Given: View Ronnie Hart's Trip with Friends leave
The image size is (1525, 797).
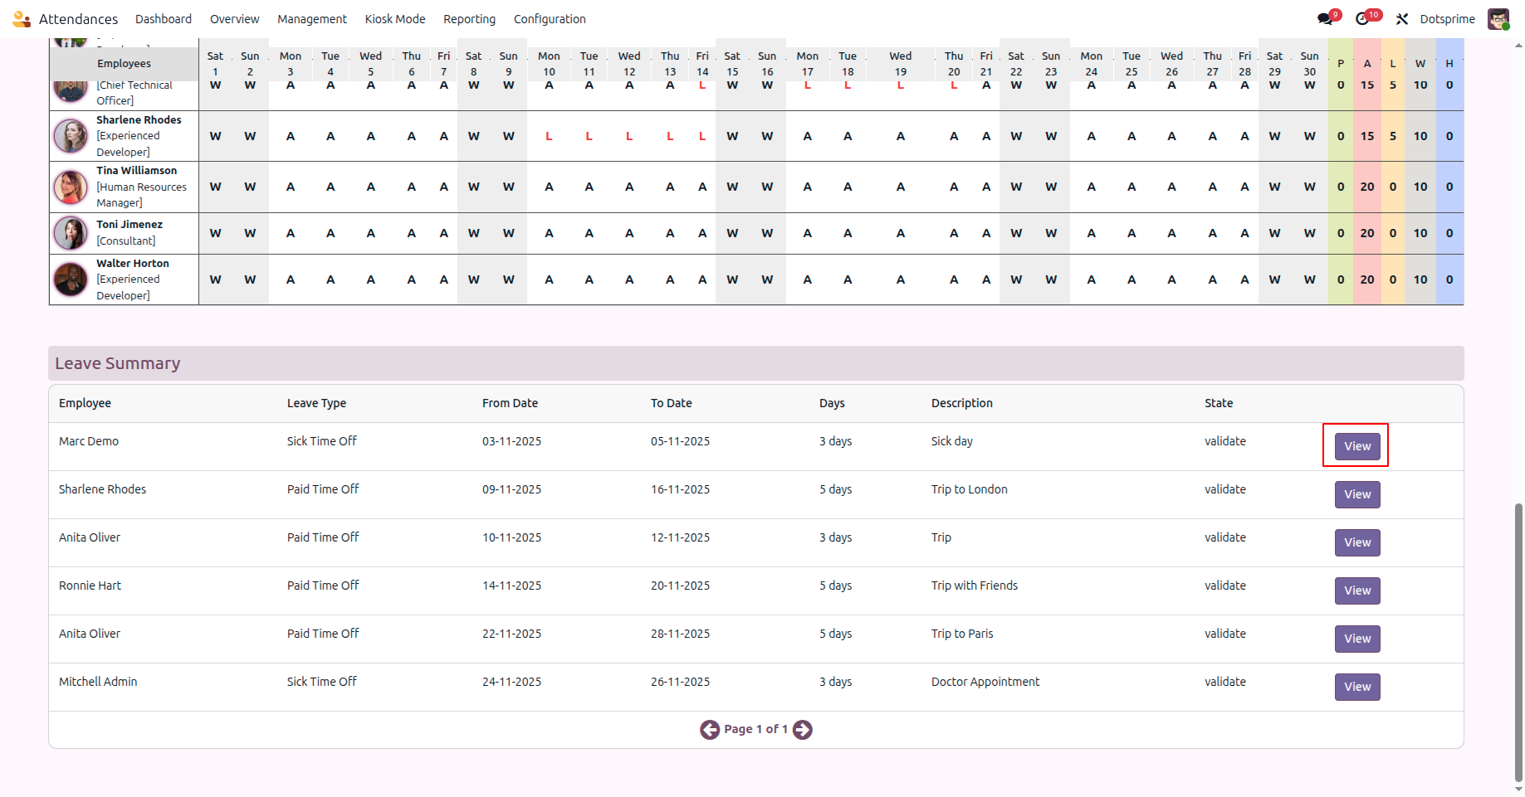Looking at the screenshot, I should tap(1356, 590).
